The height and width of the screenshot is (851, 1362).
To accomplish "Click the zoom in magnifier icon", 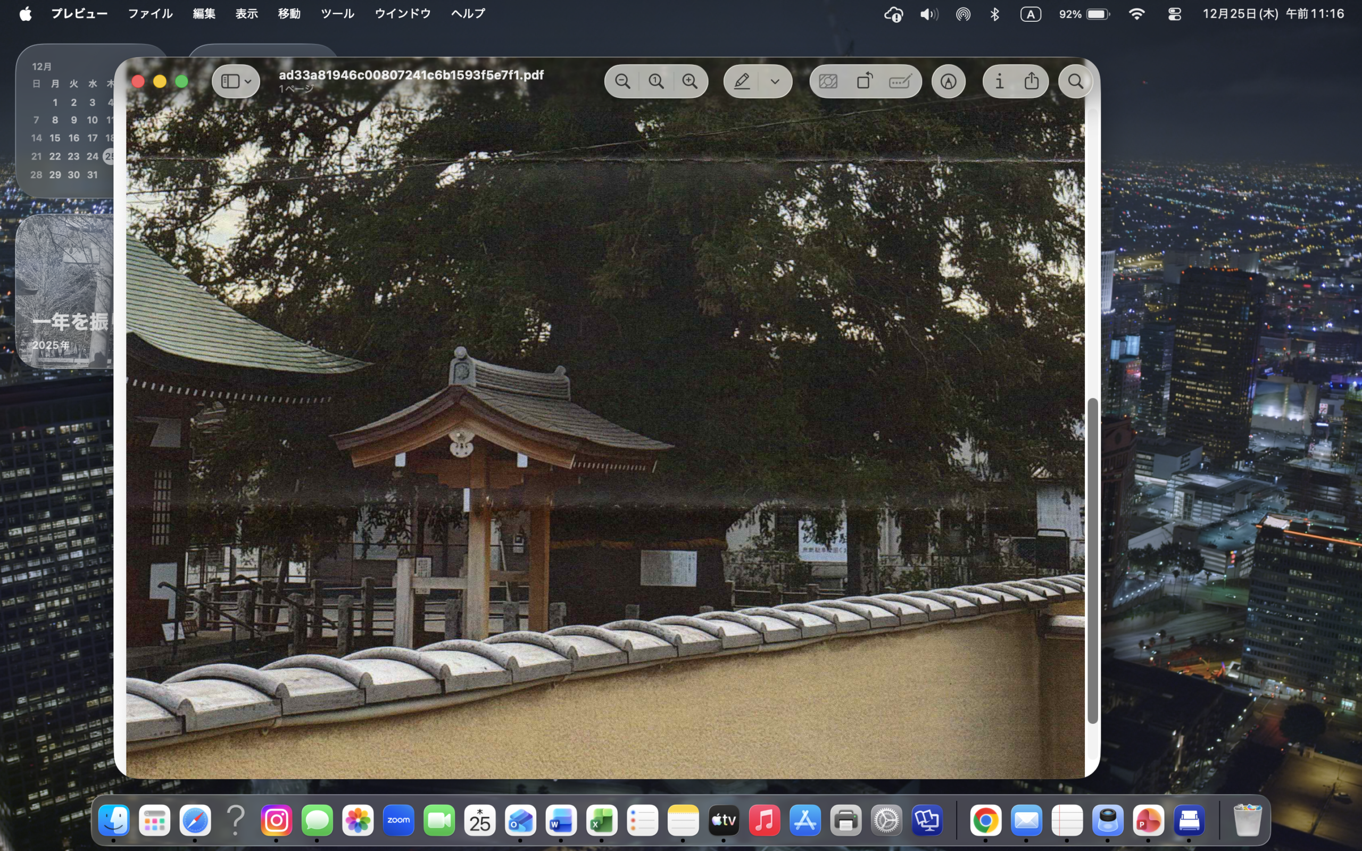I will tap(690, 81).
